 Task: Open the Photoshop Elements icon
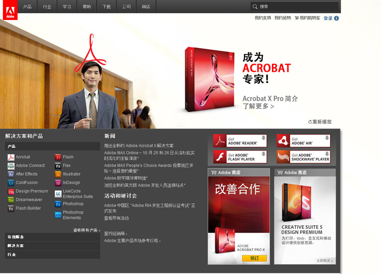(58, 215)
